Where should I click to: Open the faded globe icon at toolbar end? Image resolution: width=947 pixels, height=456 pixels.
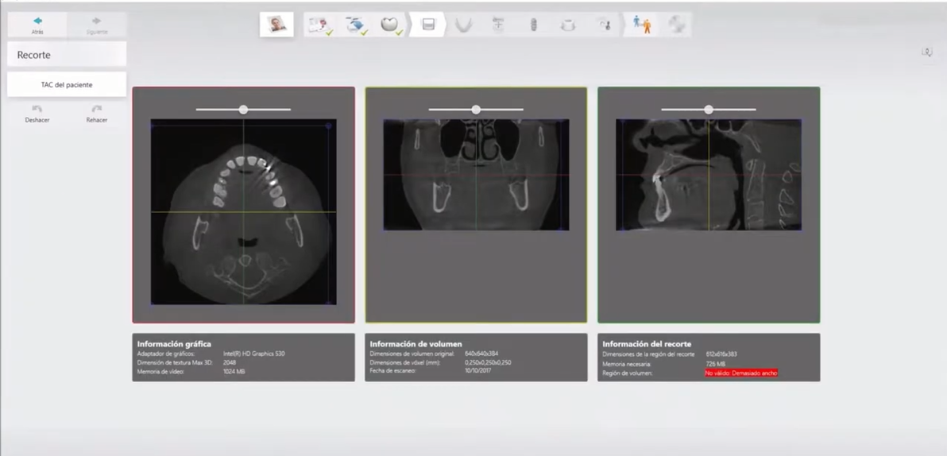tap(677, 25)
